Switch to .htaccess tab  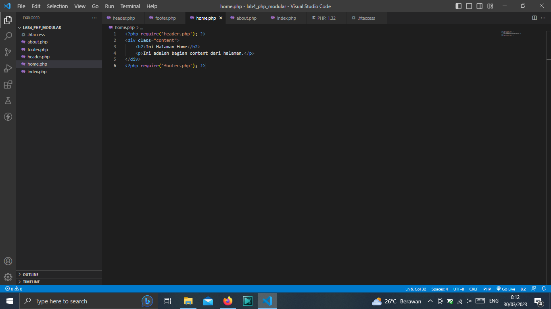(366, 18)
